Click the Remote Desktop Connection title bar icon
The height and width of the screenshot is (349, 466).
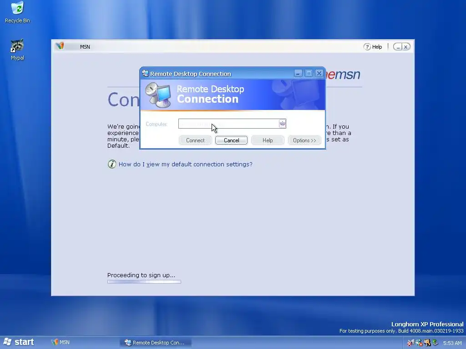point(145,73)
